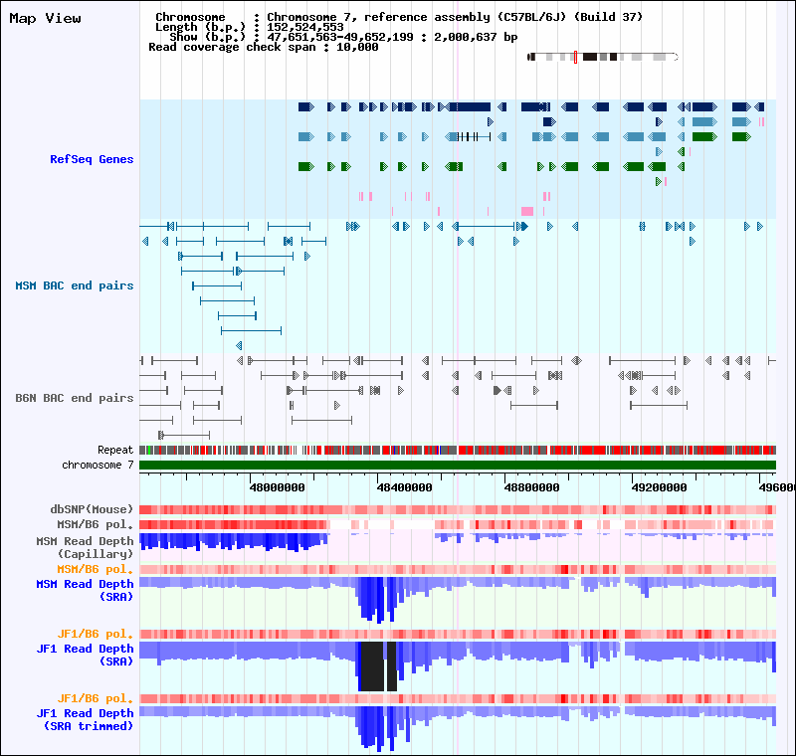Click the 48800000 position on the ruler
The width and height of the screenshot is (796, 756).
click(532, 487)
